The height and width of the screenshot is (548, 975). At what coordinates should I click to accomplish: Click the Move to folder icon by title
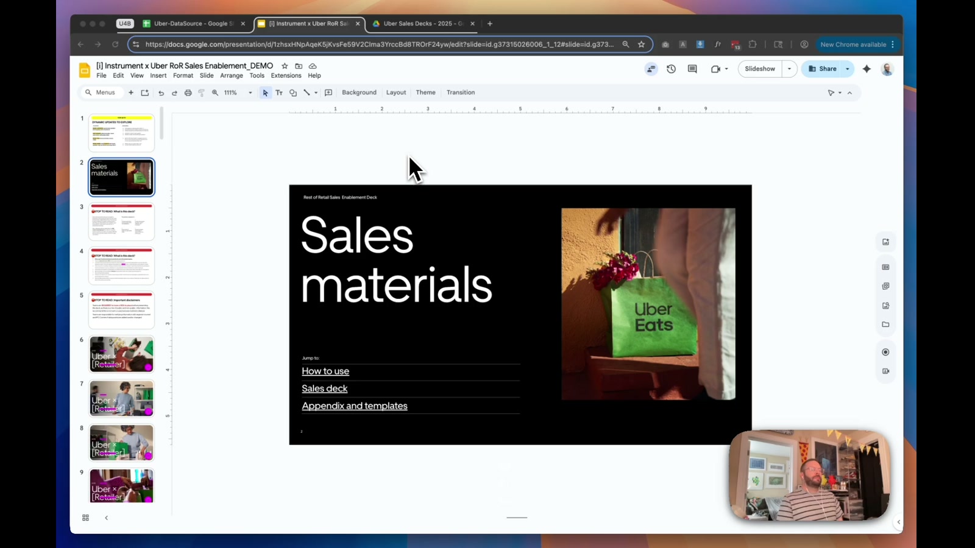tap(299, 66)
